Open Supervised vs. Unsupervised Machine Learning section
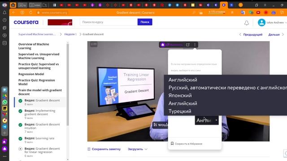The image size is (287, 161). pyautogui.click(x=39, y=56)
